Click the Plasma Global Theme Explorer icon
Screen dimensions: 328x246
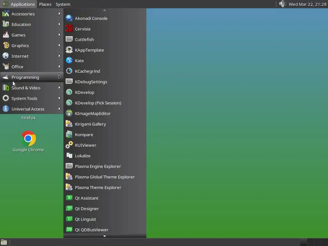tap(69, 177)
